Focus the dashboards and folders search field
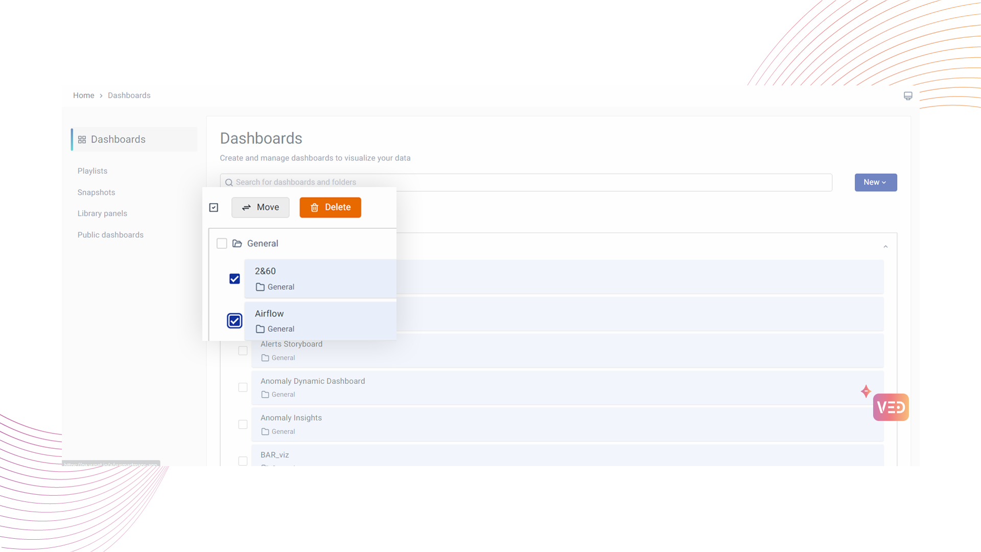 [526, 182]
